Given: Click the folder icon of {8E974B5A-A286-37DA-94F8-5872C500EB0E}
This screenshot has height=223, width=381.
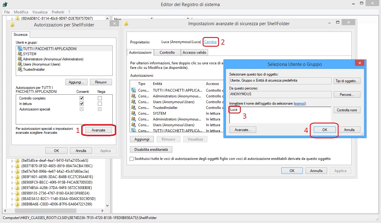Looking at the screenshot, I should pos(18,188).
